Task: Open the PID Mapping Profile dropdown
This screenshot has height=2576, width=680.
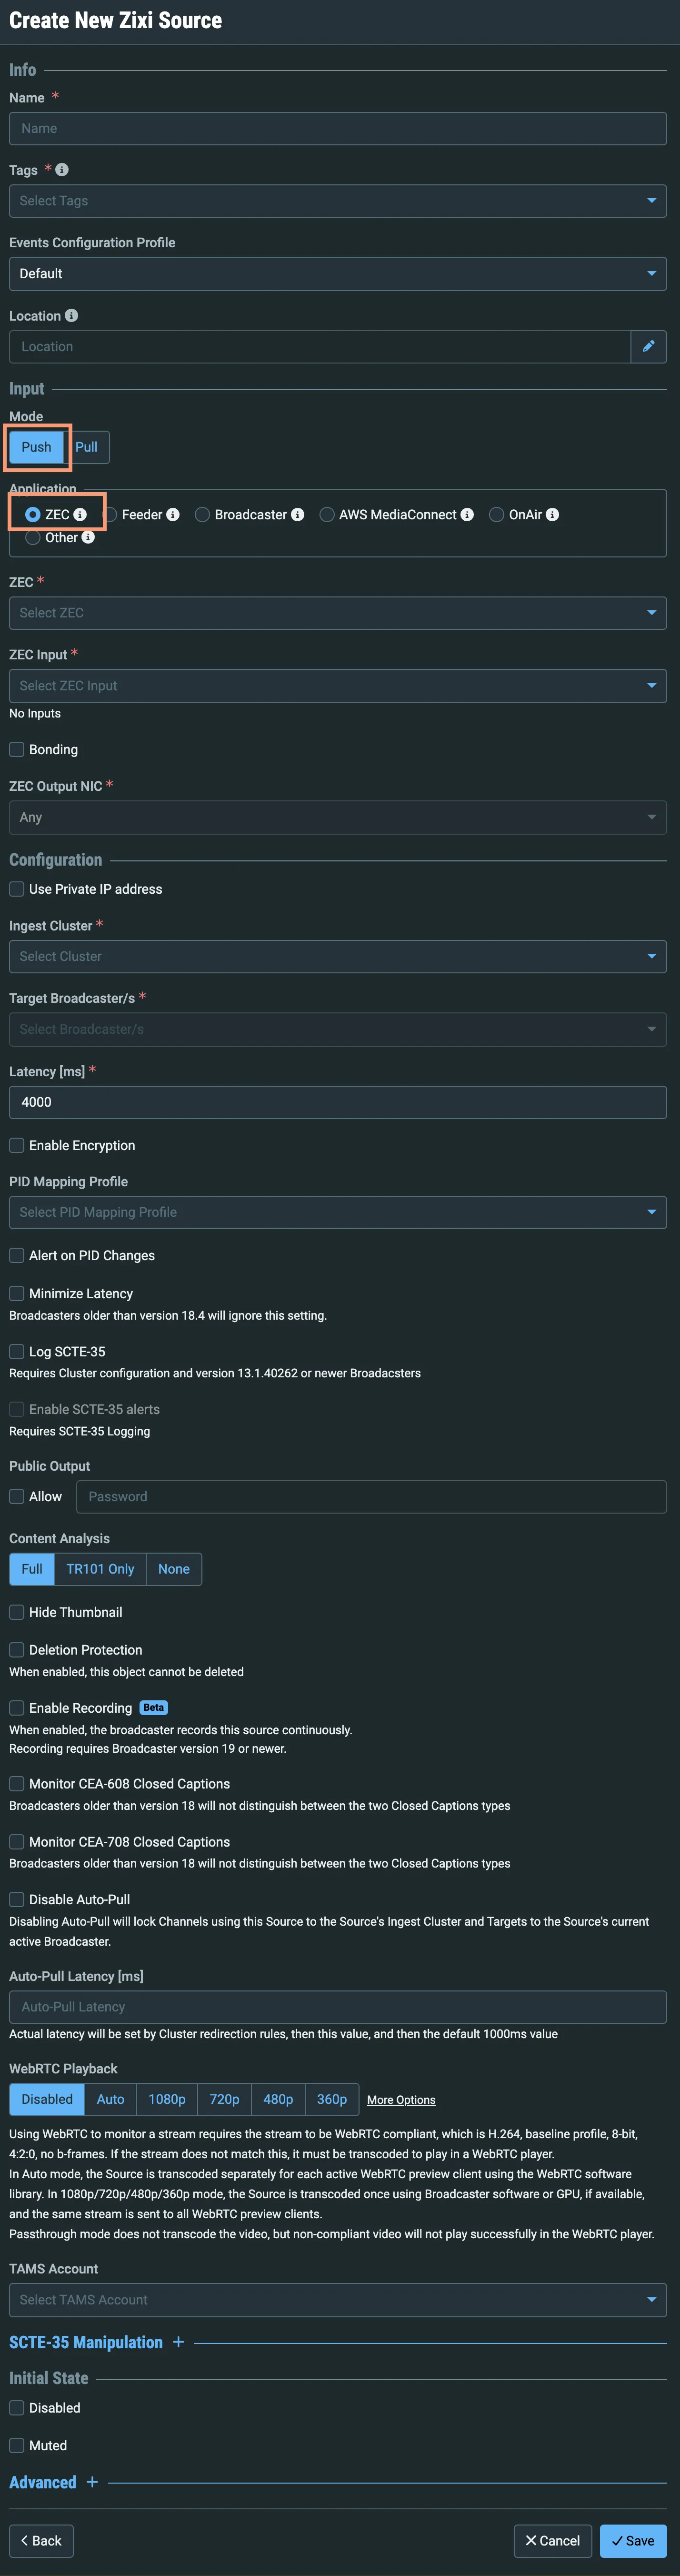Action: 338,1212
